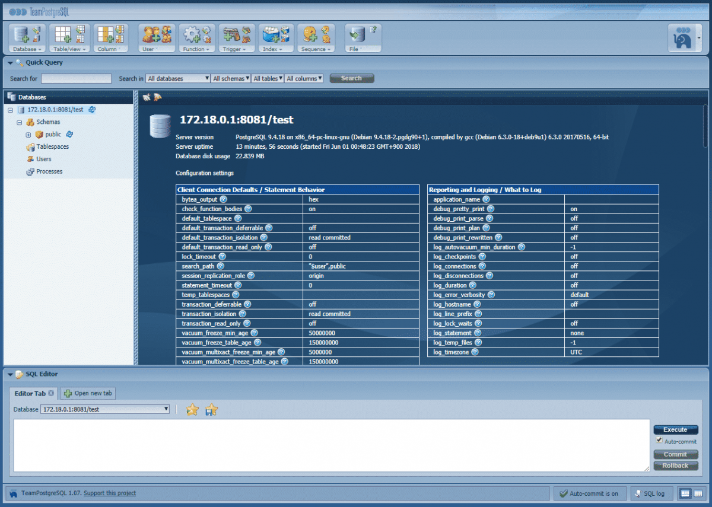Collapse the Quick Query panel triangle
This screenshot has height=507, width=712.
(10, 63)
